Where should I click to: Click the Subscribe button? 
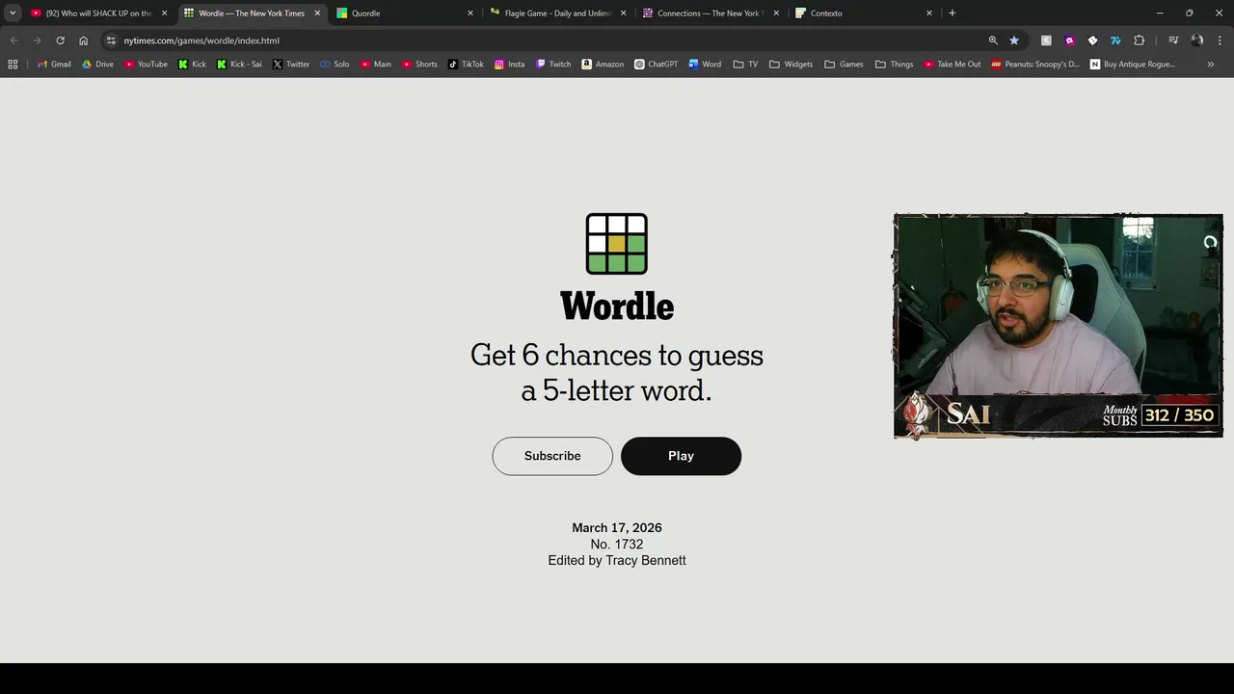click(x=552, y=456)
